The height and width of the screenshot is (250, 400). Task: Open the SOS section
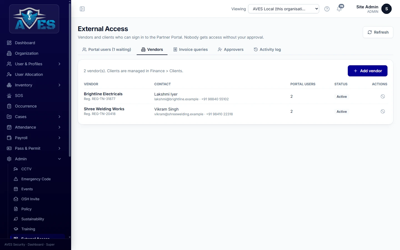tap(34, 96)
